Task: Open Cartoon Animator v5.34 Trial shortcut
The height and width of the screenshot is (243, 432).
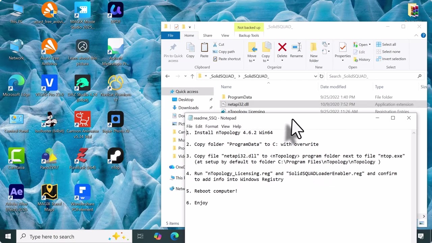Action: [x=82, y=125]
